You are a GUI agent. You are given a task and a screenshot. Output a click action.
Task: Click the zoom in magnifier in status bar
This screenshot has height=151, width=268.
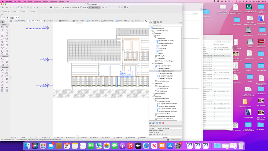(16, 138)
